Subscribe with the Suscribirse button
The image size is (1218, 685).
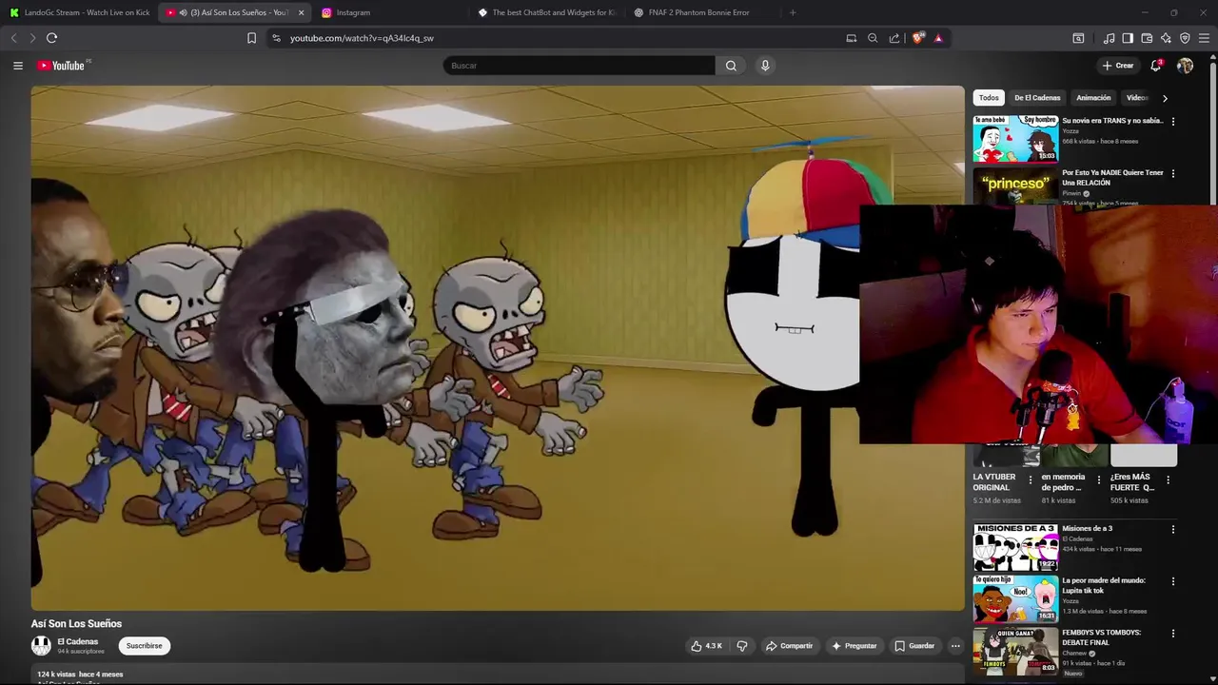145,646
